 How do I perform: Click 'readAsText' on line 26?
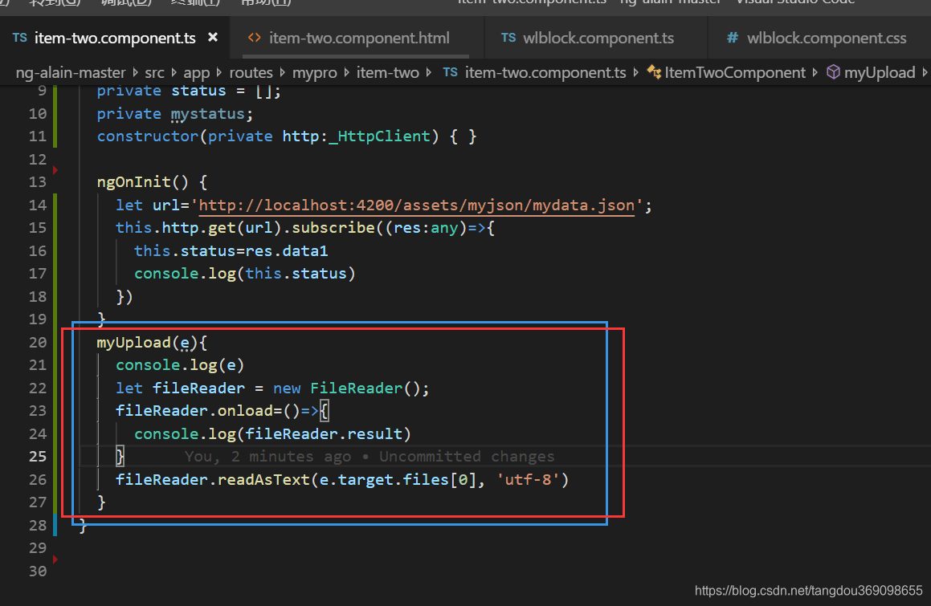coord(263,479)
